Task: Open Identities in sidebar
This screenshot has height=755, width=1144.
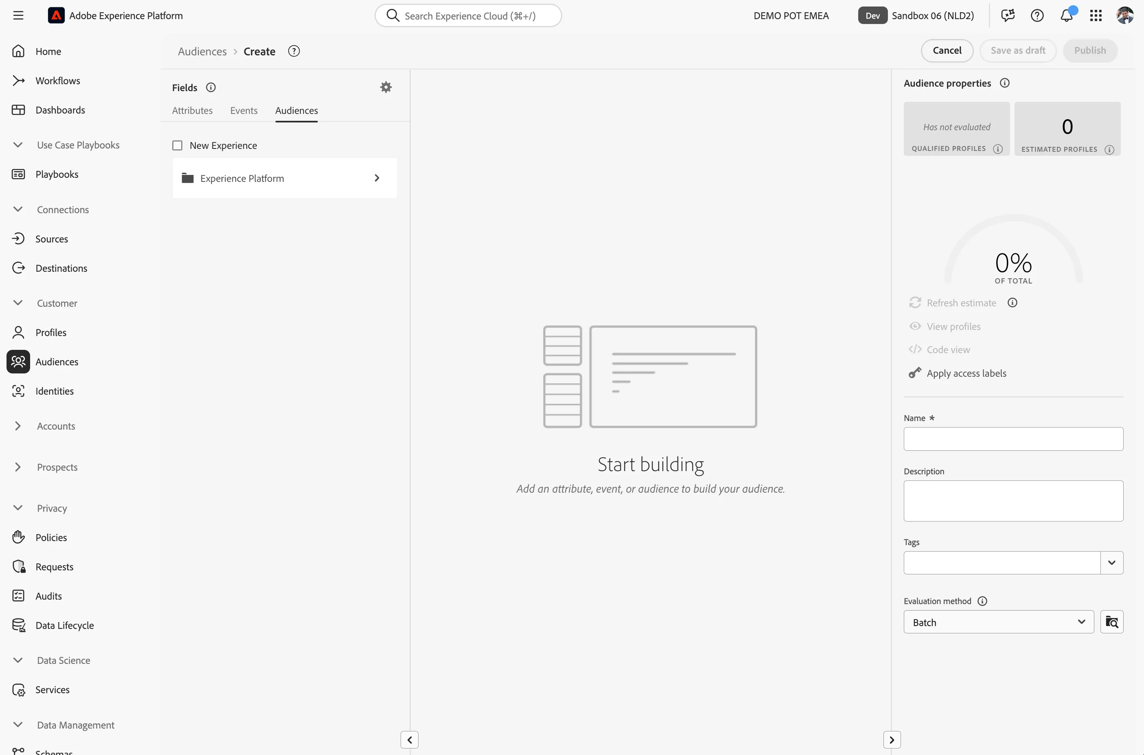Action: pyautogui.click(x=55, y=391)
